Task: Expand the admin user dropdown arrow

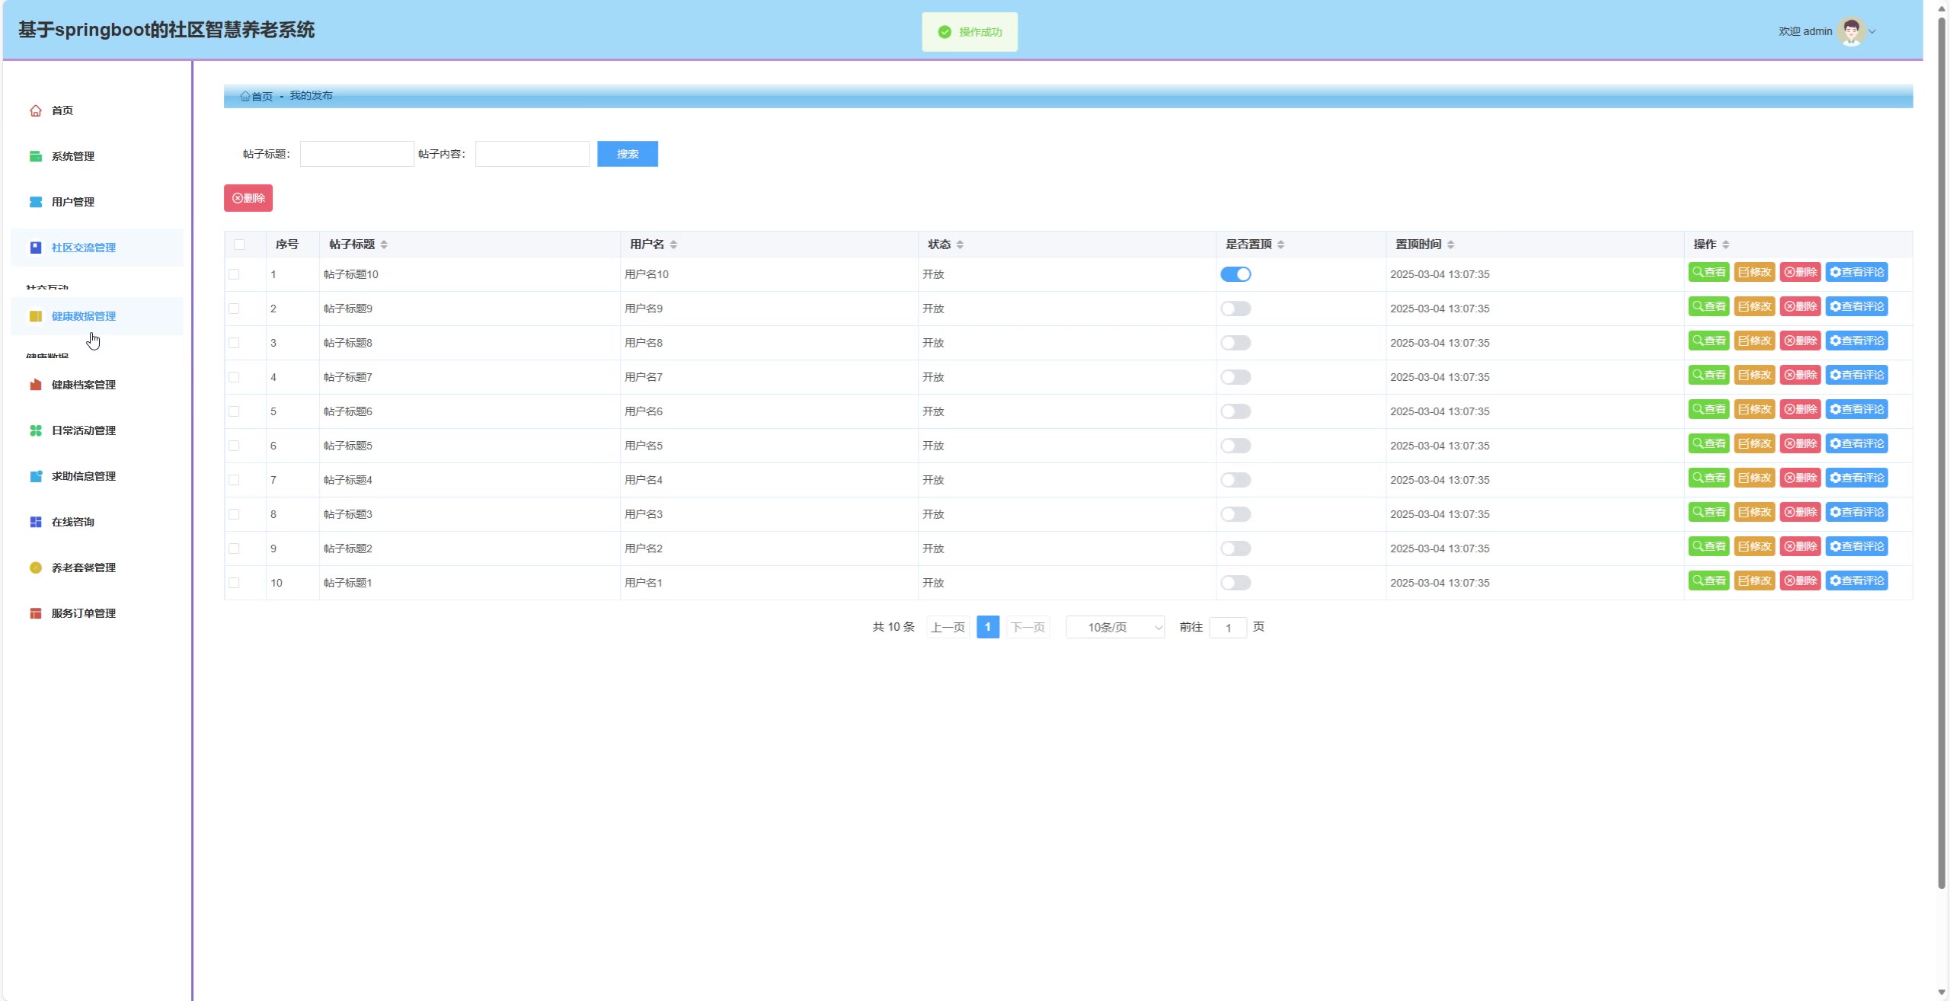Action: click(x=1872, y=32)
